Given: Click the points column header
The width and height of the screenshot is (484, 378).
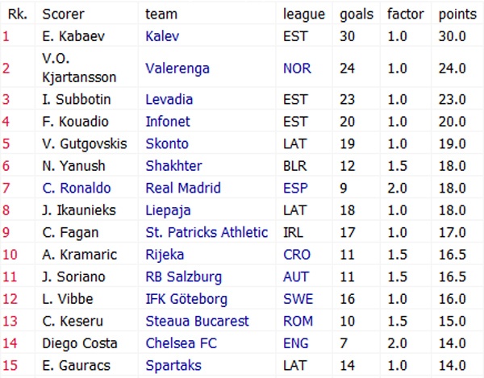Looking at the screenshot, I should 457,14.
